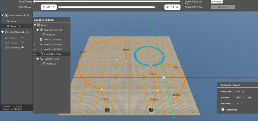This screenshot has height=121, width=258.
Task: Click the quadcopter icon beside Drone 1
Action: point(8,21)
